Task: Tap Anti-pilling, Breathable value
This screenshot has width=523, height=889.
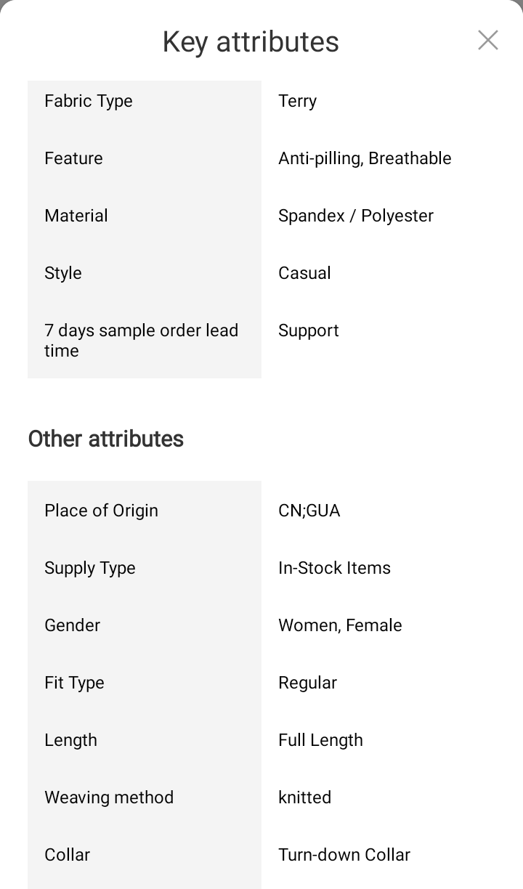Action: 365,158
